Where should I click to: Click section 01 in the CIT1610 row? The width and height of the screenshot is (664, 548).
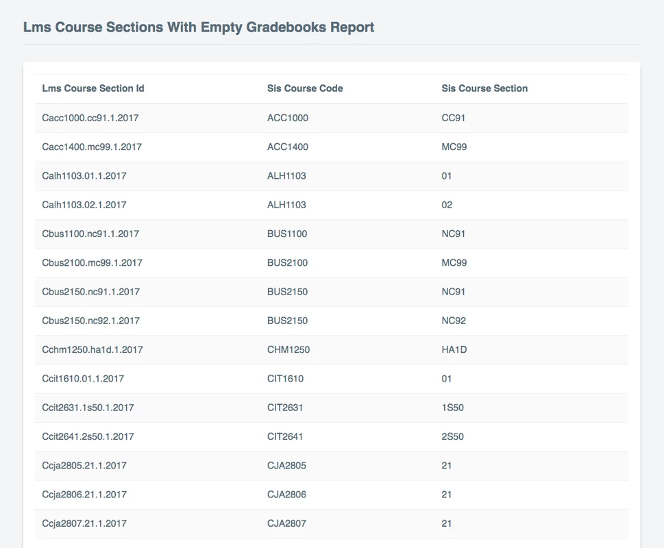(x=447, y=379)
